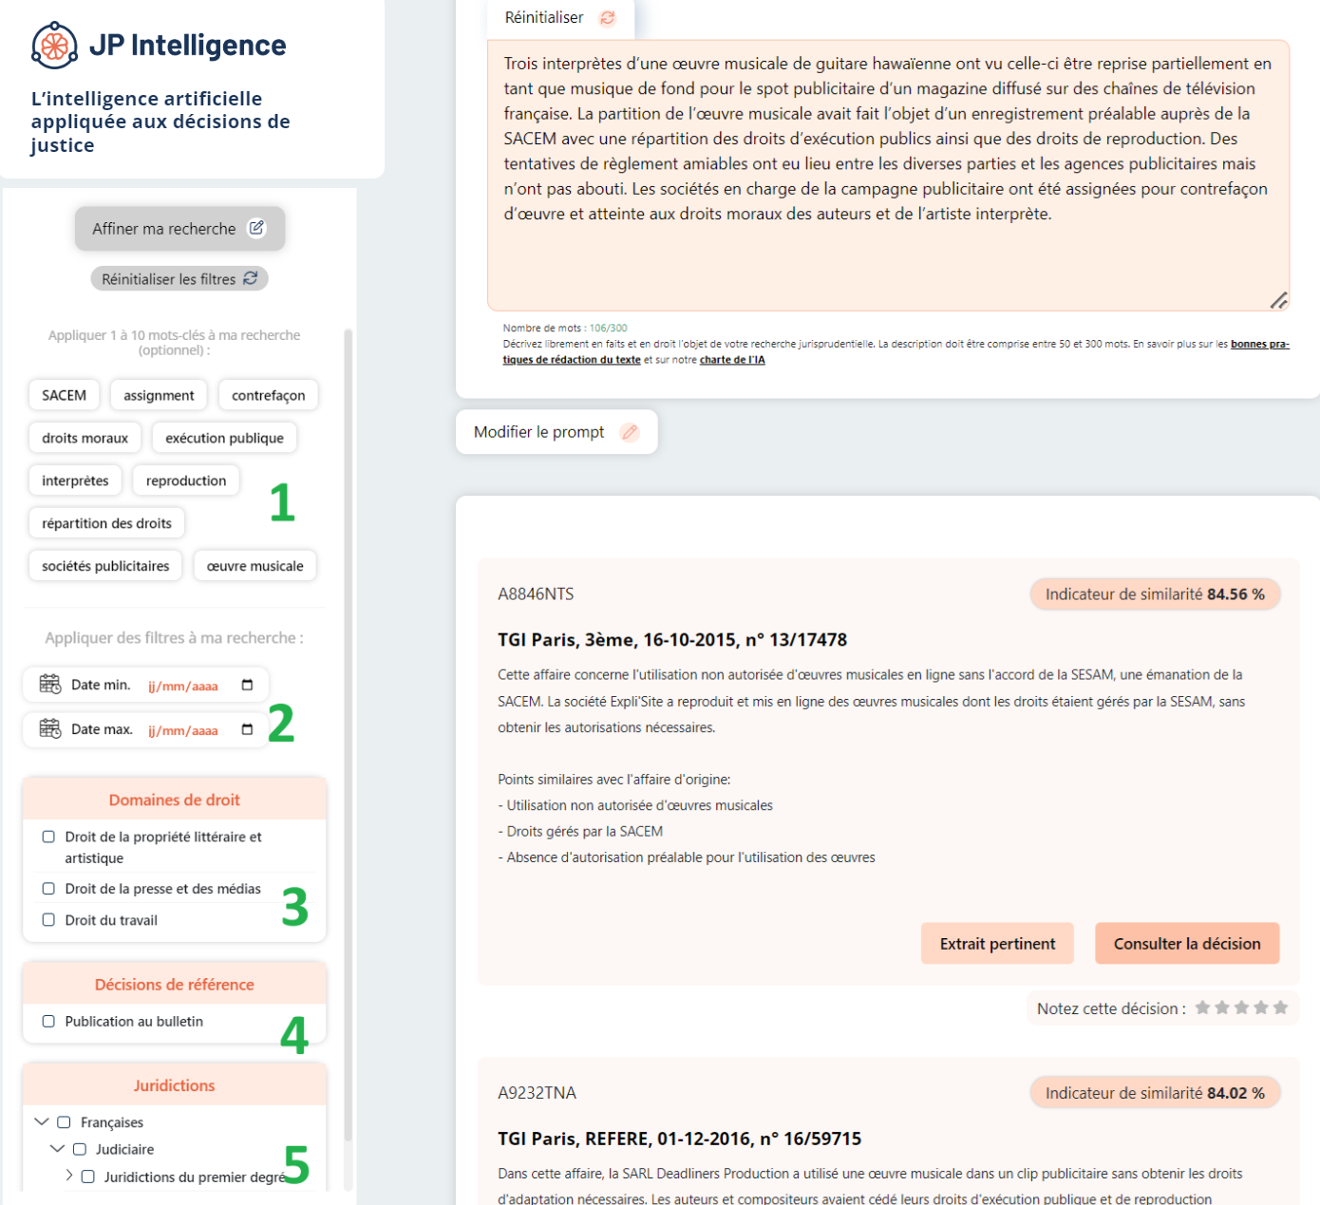The width and height of the screenshot is (1320, 1205).
Task: Click the JP Intelligence logo icon
Action: [54, 46]
